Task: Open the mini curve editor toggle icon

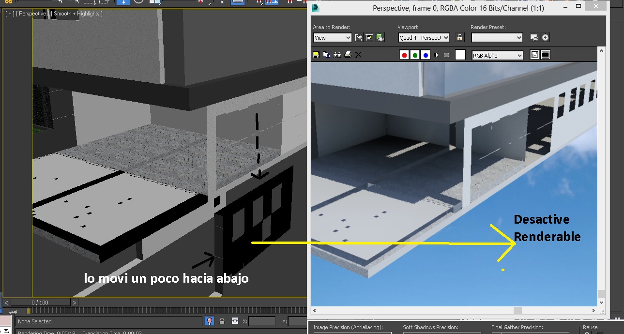Action: [13, 311]
